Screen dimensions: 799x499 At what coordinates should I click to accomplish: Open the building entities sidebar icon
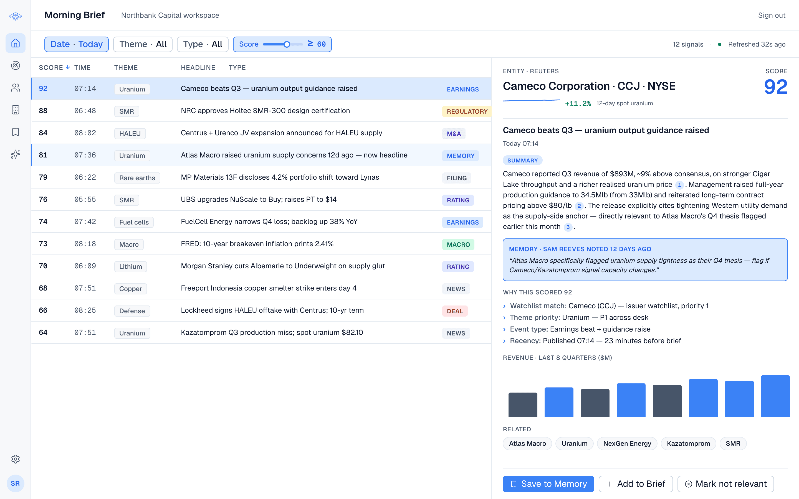(x=16, y=110)
